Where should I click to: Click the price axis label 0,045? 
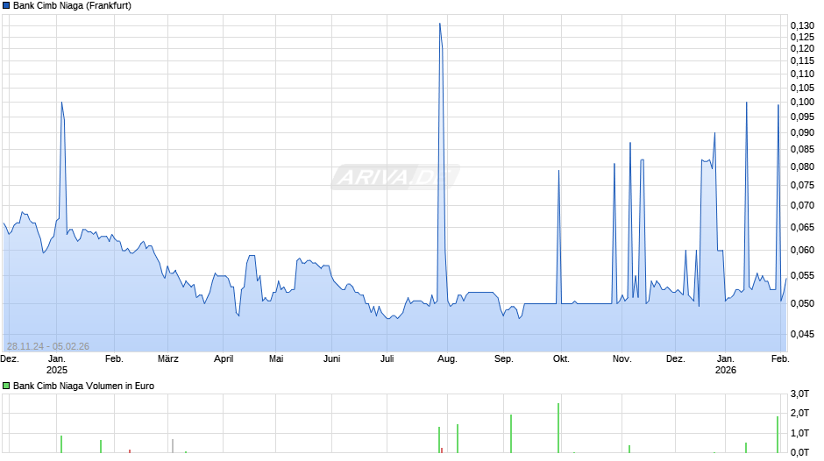pos(802,334)
